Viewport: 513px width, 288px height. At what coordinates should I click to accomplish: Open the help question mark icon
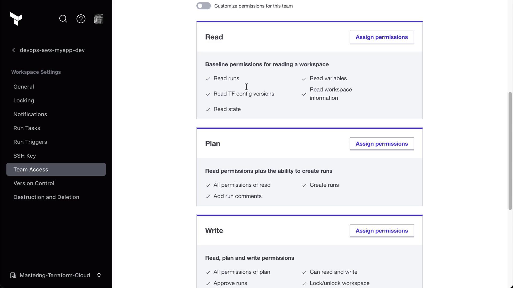pyautogui.click(x=81, y=19)
